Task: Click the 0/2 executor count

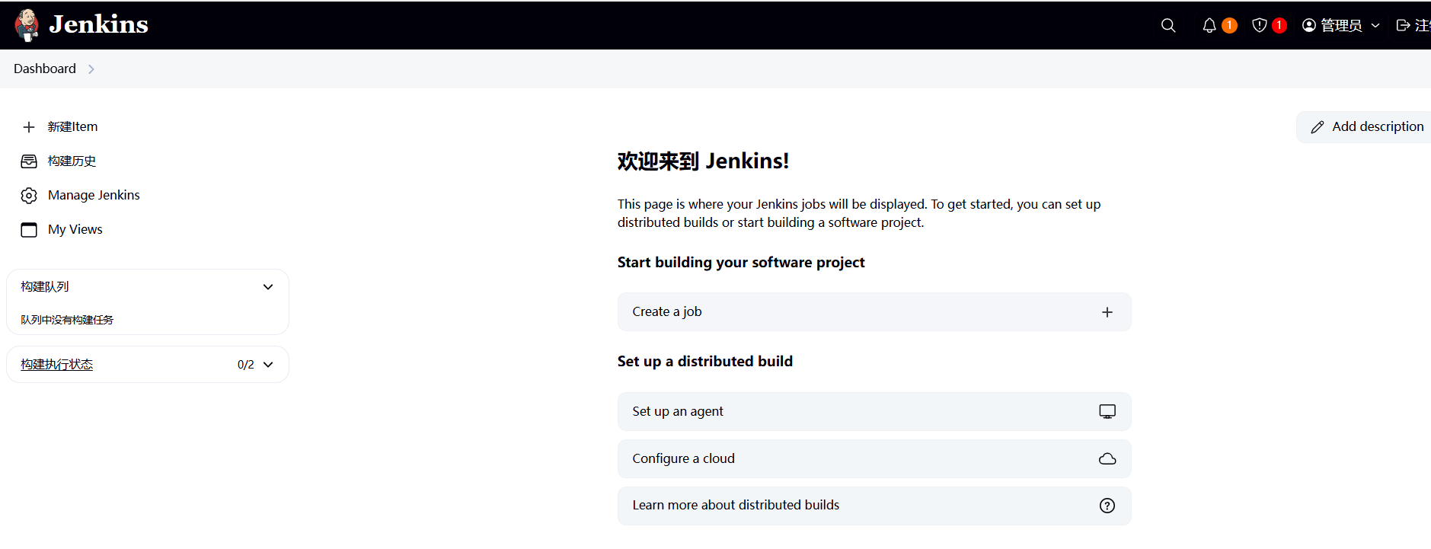Action: coord(245,365)
